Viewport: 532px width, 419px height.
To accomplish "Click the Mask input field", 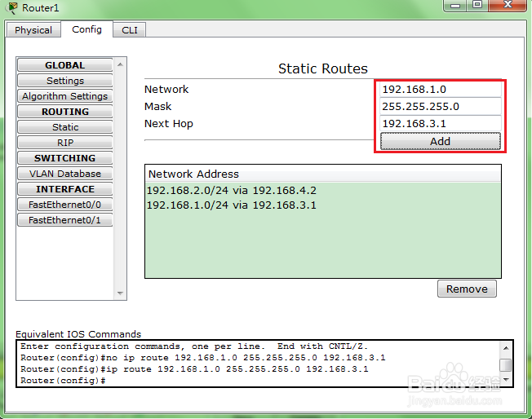I will click(441, 107).
